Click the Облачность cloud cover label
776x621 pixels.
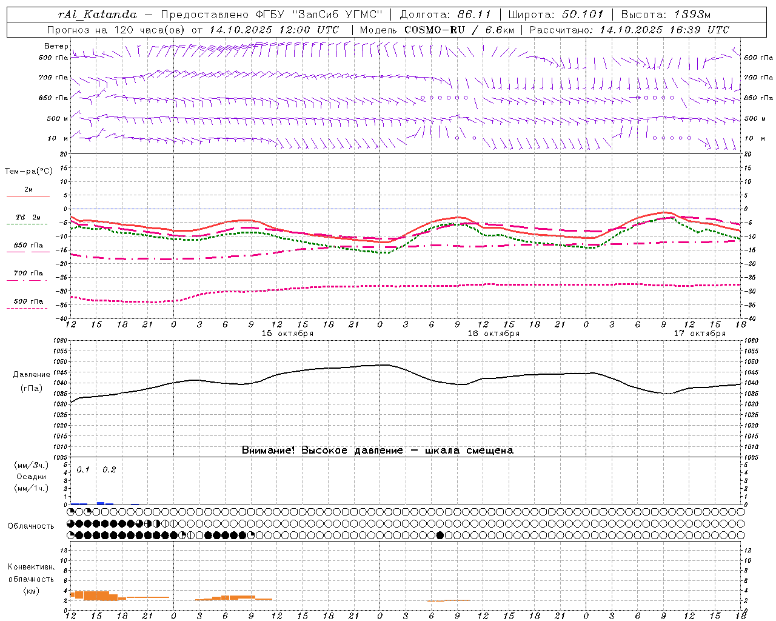[31, 526]
